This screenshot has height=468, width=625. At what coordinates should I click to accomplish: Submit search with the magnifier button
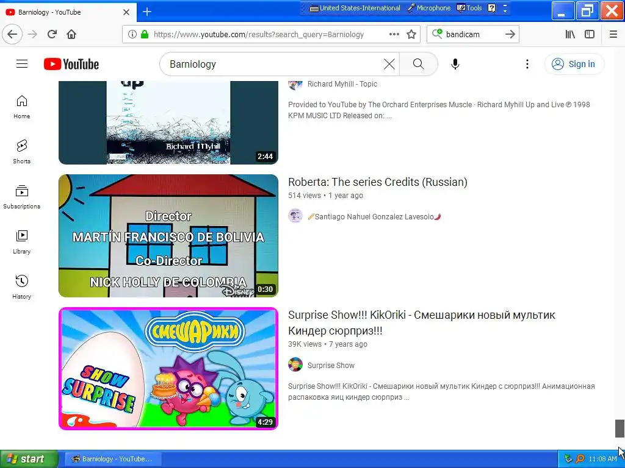(x=418, y=63)
